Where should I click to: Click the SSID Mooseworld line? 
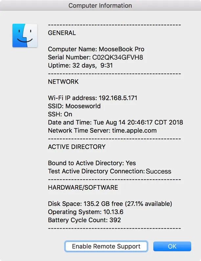click(74, 106)
